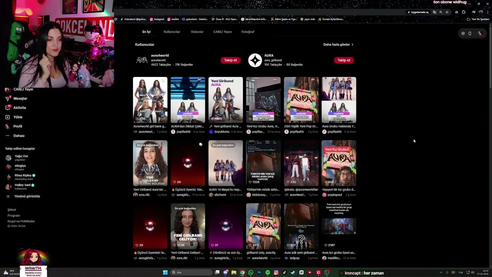Open Chrome extensions puzzle icon
The height and width of the screenshot is (277, 492).
coord(464,12)
